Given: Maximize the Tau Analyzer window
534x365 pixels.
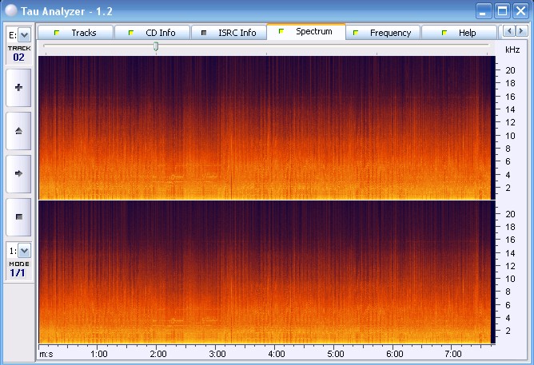Looking at the screenshot, I should pyautogui.click(x=502, y=10).
